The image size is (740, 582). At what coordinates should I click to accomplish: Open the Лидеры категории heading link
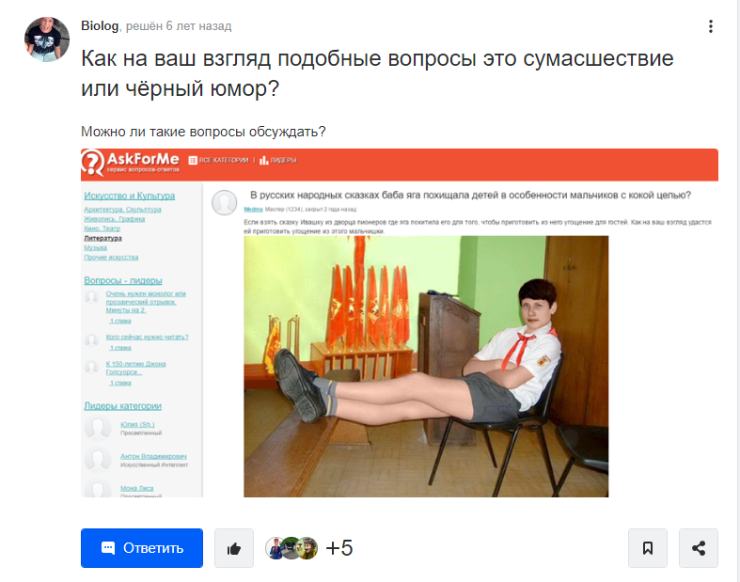tap(122, 406)
